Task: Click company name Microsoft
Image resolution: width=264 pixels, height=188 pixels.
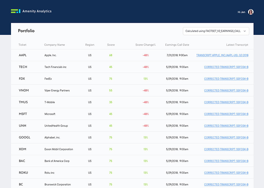Action: [50, 114]
